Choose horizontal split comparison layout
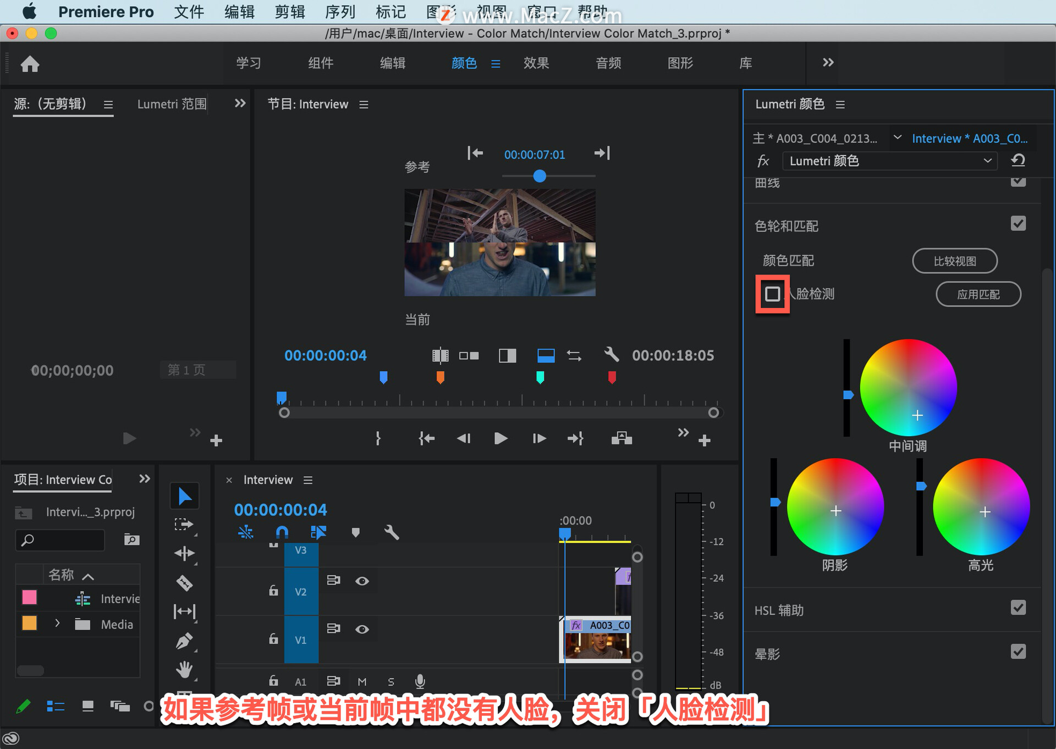This screenshot has height=749, width=1056. (546, 356)
